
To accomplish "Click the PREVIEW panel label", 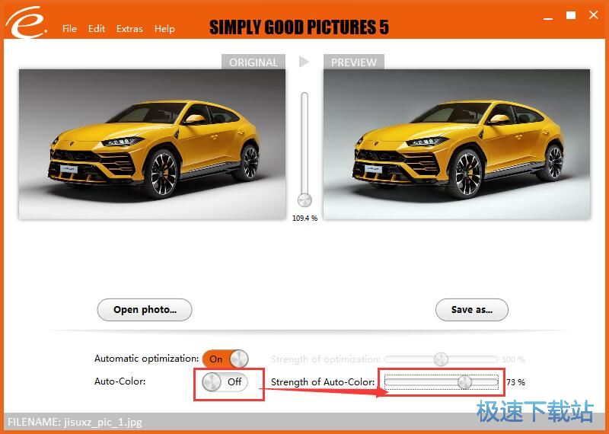I will point(354,62).
